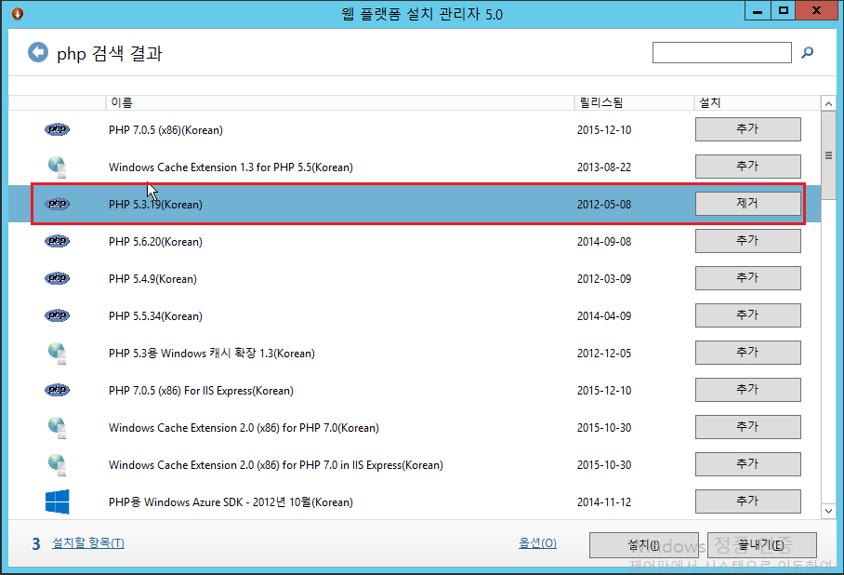Click the icon for PHP 5.3용 Windows 캐시 확장 1.3

click(x=57, y=353)
